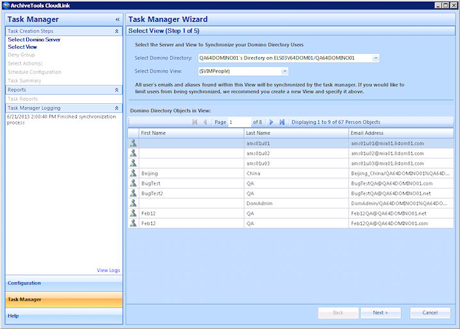This screenshot has height=329, width=460.
Task: Click the person icon in the ams01u03 row
Action: tap(133, 163)
